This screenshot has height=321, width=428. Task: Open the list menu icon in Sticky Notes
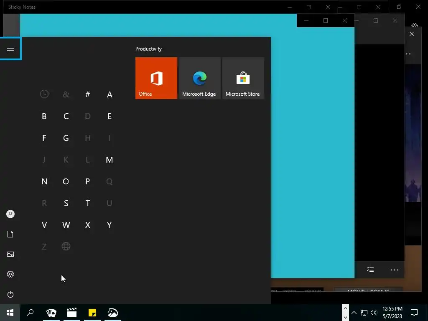coord(370,270)
